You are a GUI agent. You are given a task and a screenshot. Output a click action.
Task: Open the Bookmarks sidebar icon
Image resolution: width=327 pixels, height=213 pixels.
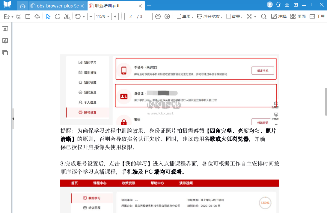click(x=5, y=29)
